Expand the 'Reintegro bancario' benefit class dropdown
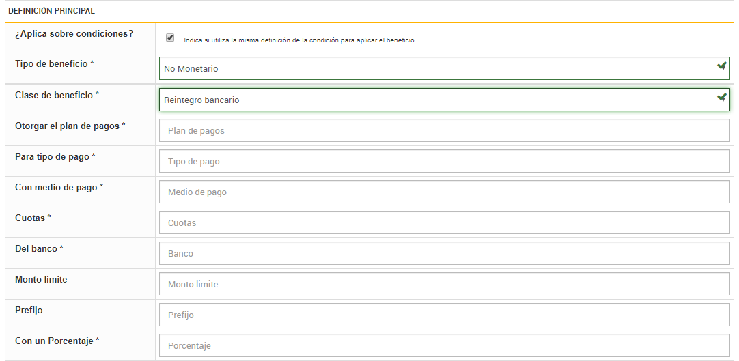 (437, 100)
